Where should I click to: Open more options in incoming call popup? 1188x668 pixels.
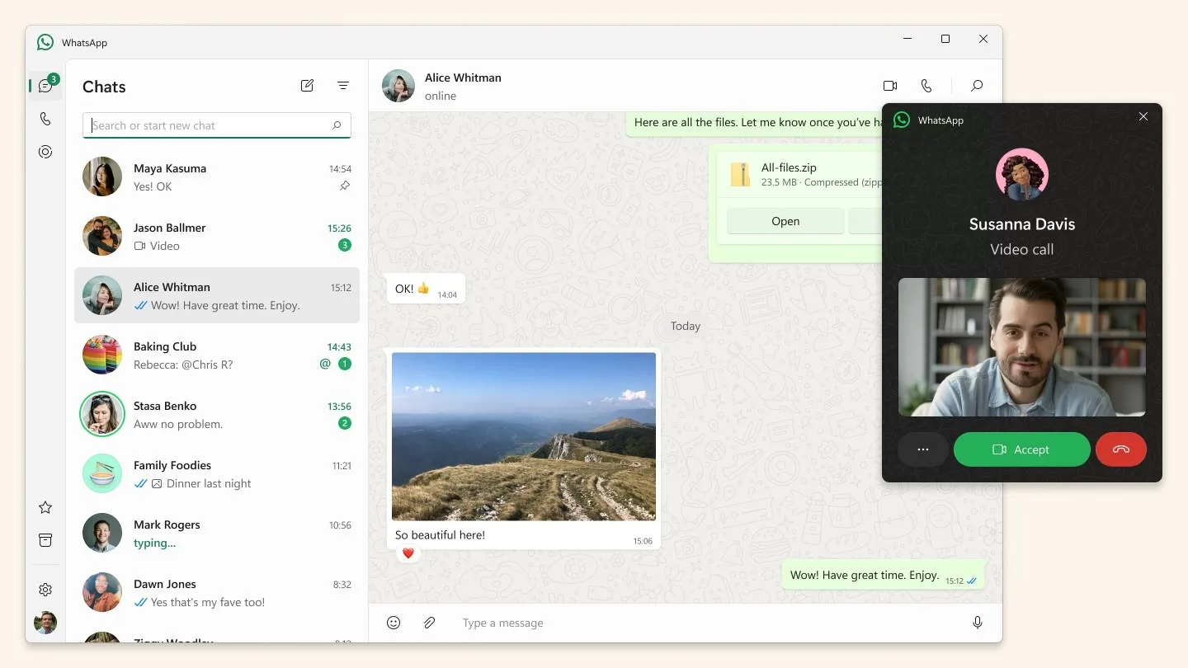click(x=923, y=449)
